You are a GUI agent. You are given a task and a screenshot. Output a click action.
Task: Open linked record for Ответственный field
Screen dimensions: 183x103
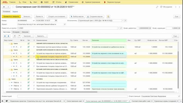click(x=179, y=96)
